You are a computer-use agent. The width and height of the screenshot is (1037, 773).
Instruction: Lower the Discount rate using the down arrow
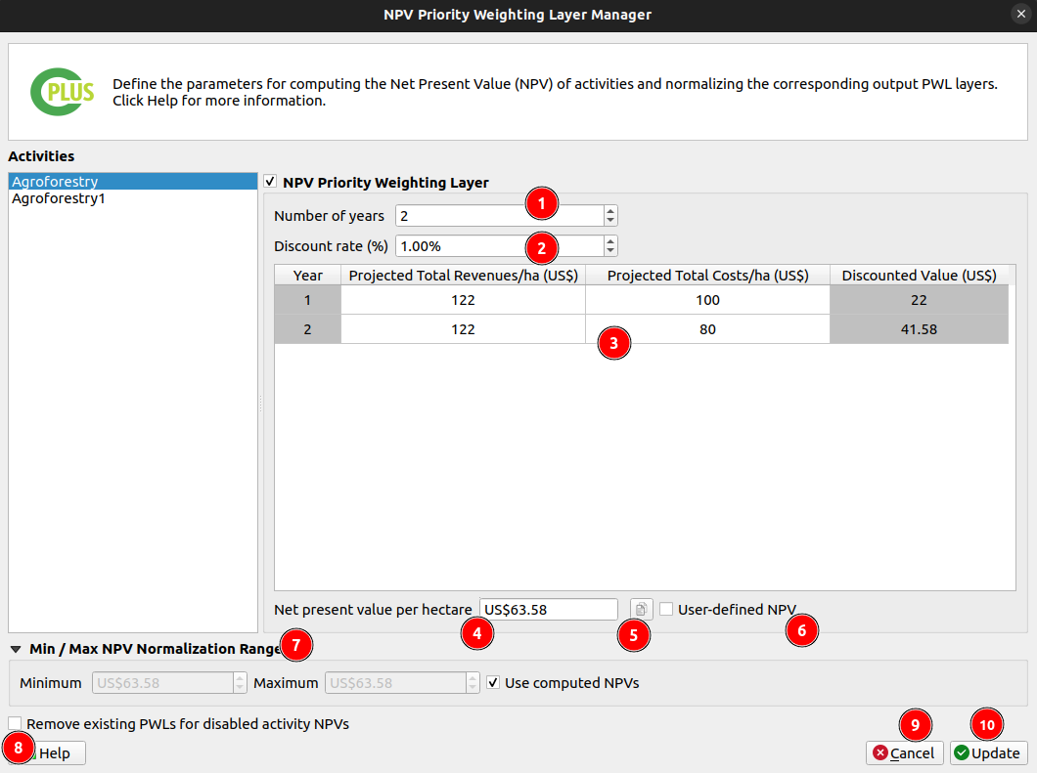pos(610,251)
